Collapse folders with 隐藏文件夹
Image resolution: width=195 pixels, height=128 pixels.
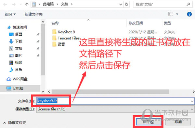(x=15, y=123)
